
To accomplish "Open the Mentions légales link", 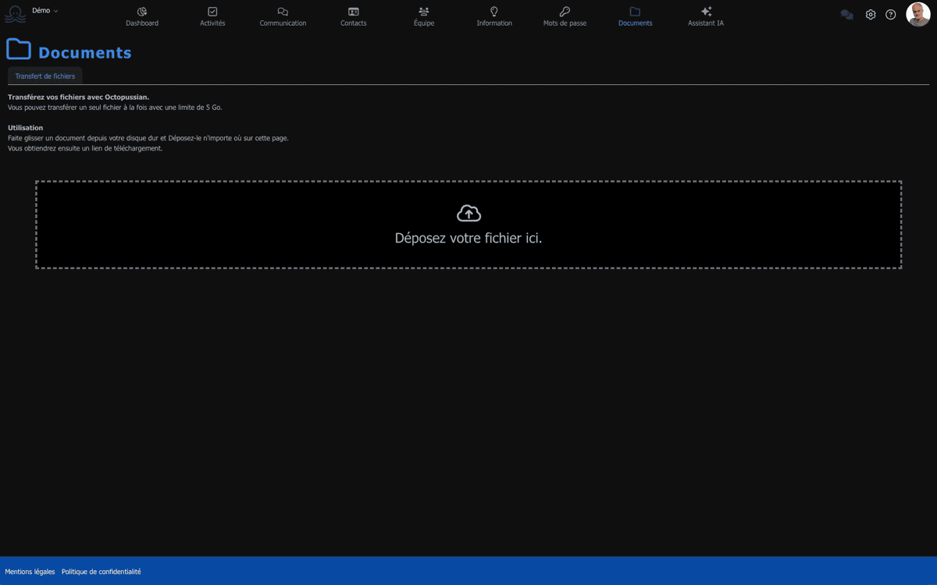I will (x=30, y=572).
